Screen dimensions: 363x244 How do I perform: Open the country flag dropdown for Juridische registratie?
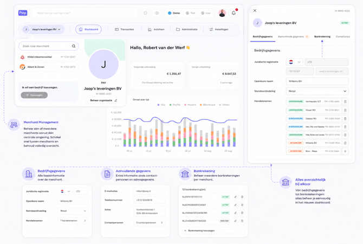point(295,62)
